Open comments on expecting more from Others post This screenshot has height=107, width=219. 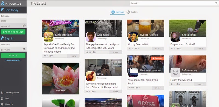click(x=93, y=91)
